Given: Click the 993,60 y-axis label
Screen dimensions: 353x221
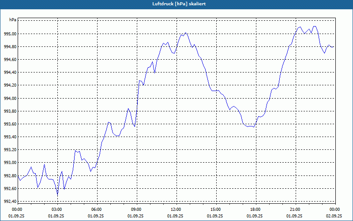Looking at the screenshot, I should point(10,124).
